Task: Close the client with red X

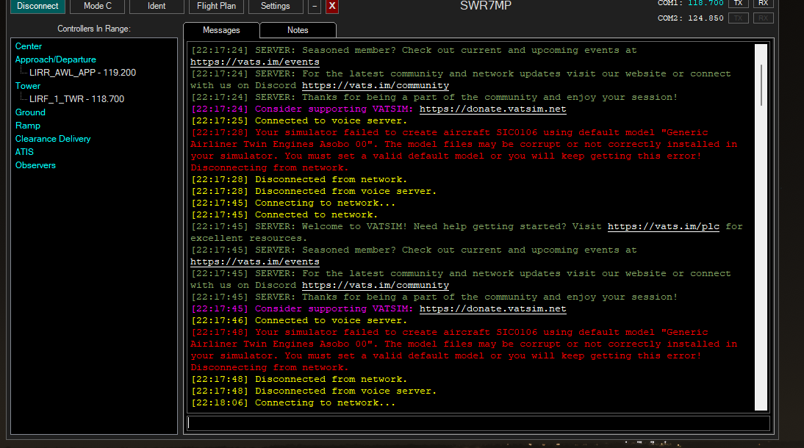Action: click(x=332, y=6)
